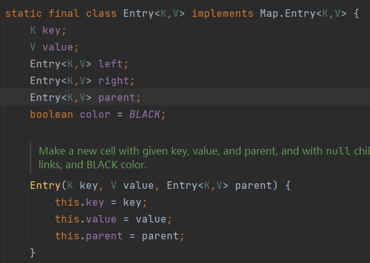Click 'this' in 'this.key = key;'
Screen dimensions: 370x263
(x=67, y=203)
